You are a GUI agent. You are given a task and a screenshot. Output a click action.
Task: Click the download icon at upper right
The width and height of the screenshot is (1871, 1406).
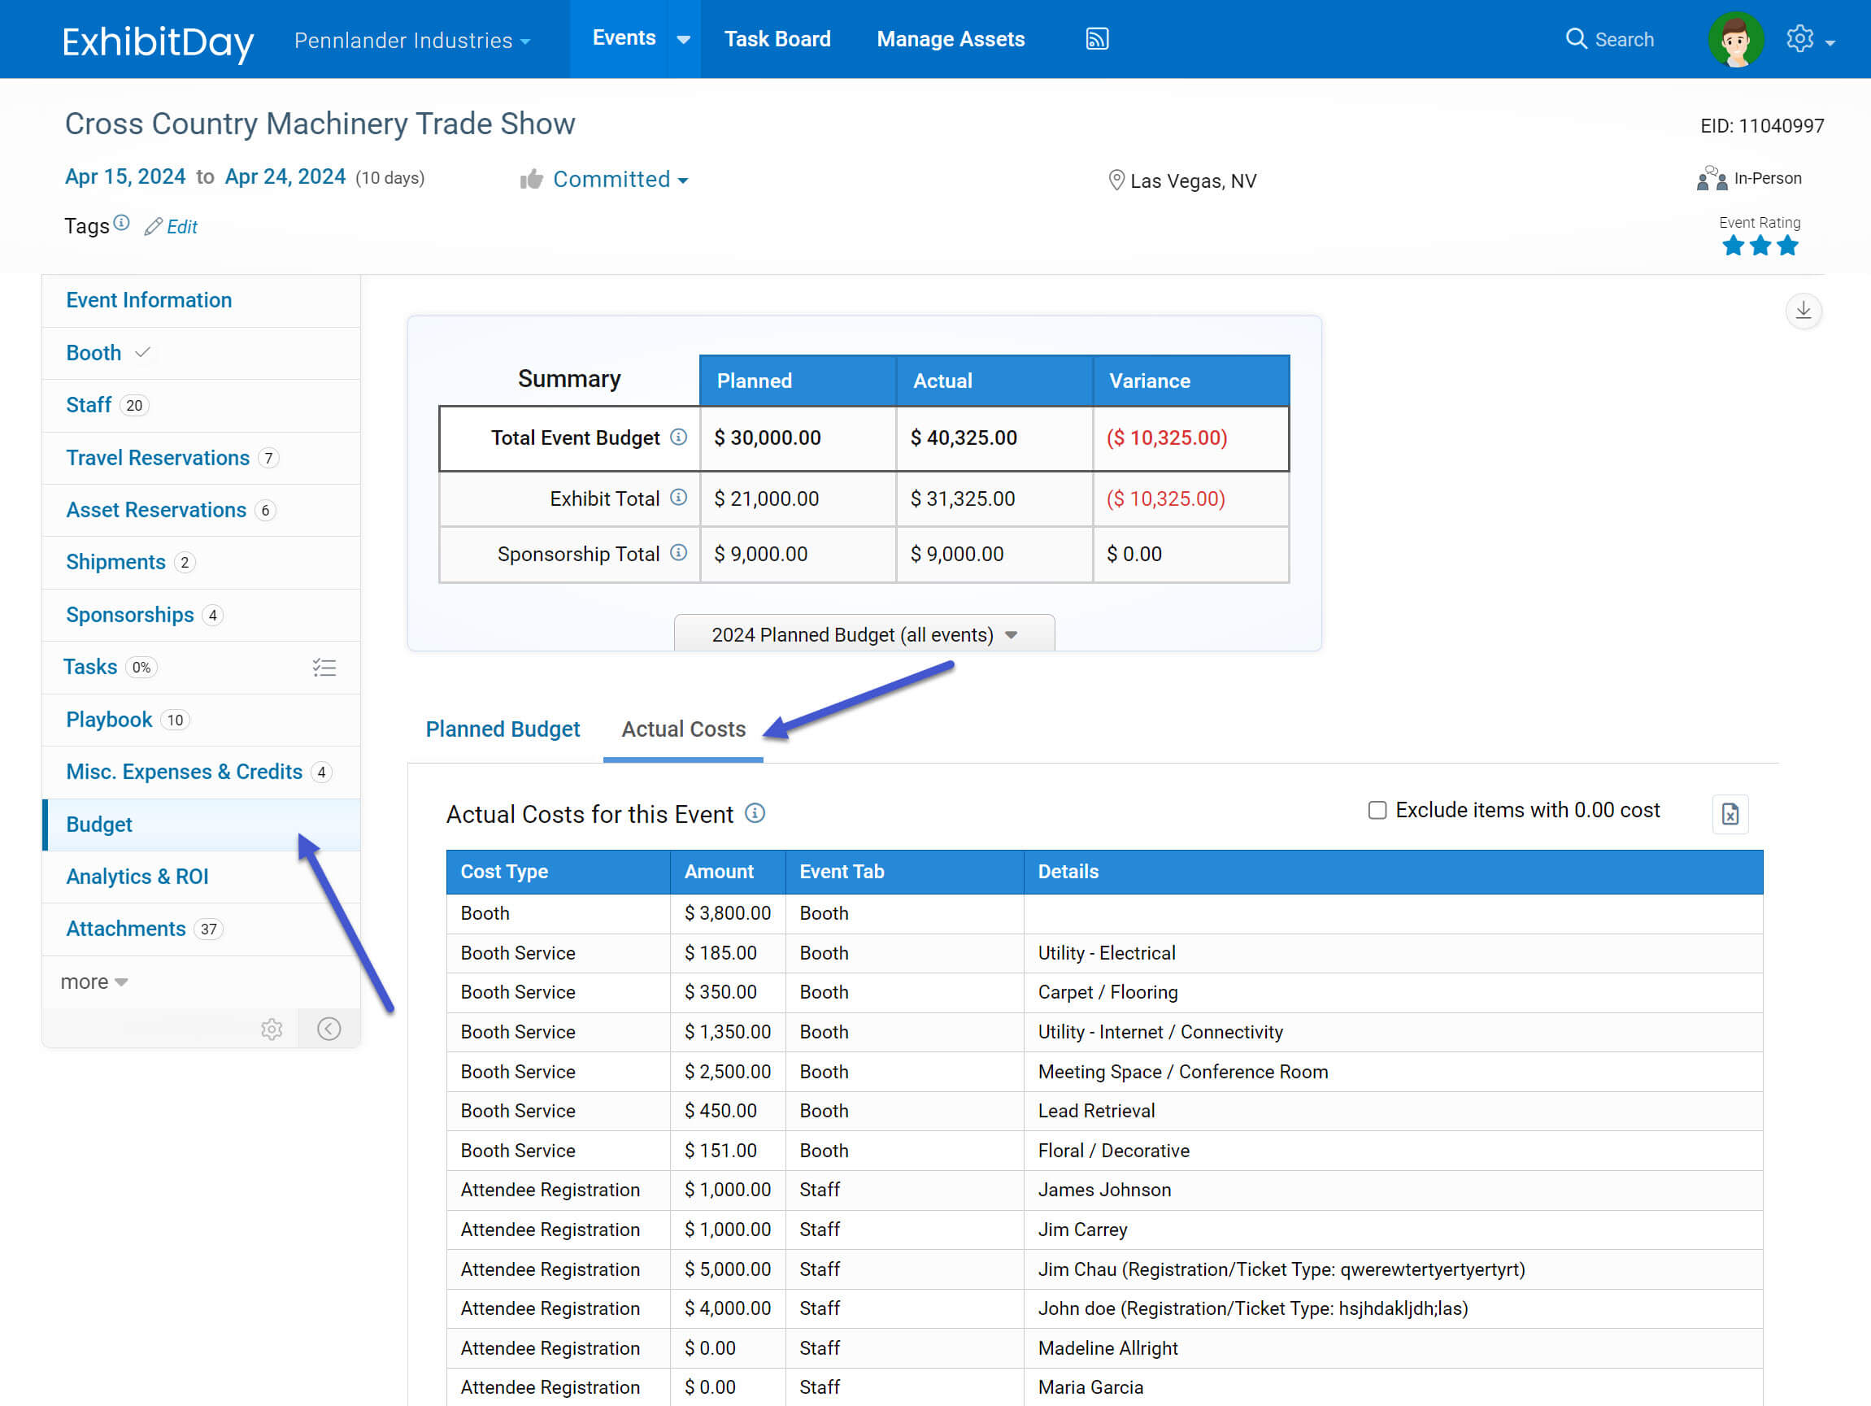click(x=1803, y=311)
